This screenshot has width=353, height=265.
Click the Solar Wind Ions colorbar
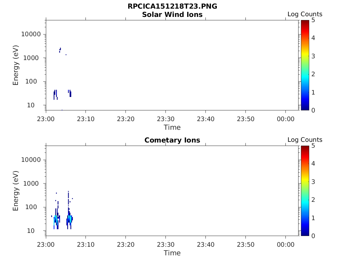305,65
